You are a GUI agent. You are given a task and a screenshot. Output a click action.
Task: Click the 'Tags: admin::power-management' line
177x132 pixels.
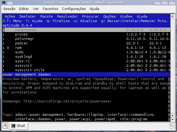pyautogui.click(x=79, y=115)
